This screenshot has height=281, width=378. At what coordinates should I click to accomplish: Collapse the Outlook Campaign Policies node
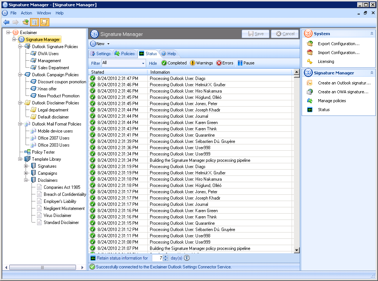click(x=20, y=75)
